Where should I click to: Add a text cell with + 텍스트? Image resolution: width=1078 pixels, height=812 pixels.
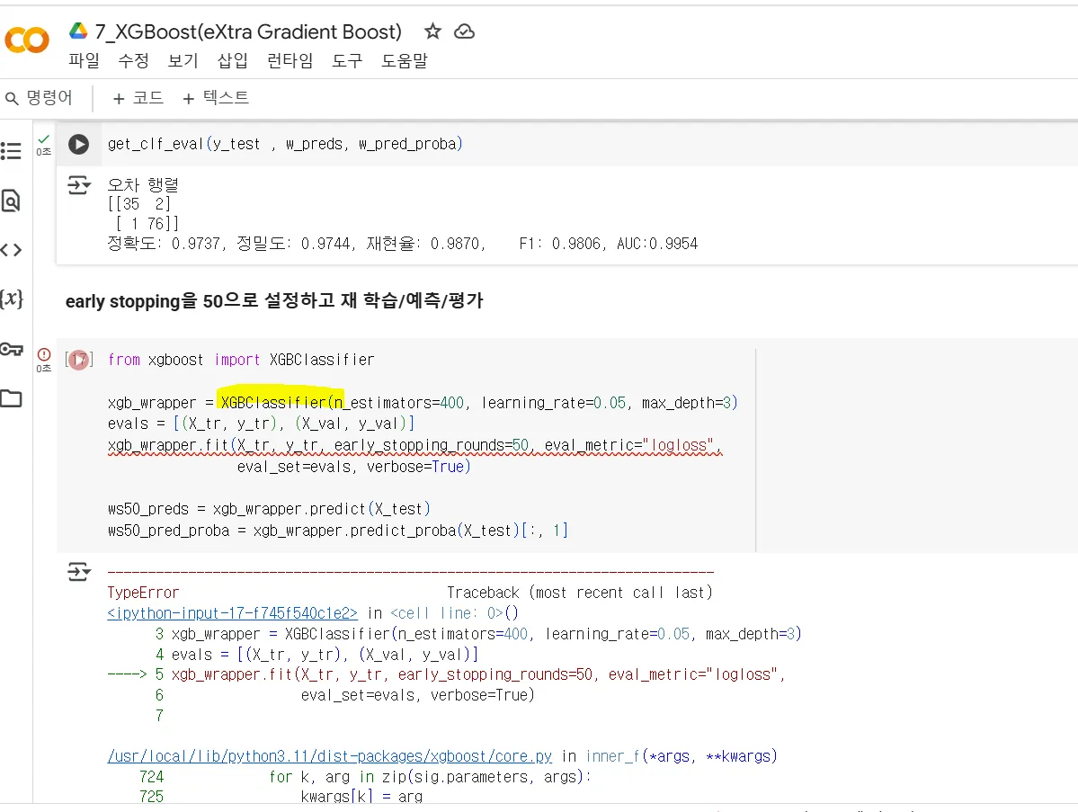coord(216,98)
